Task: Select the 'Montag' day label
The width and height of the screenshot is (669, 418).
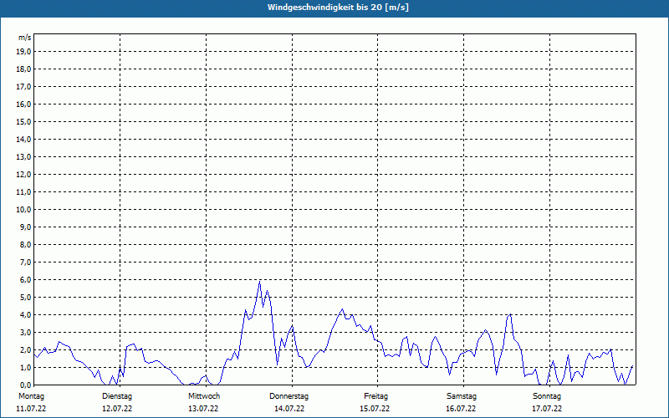Action: [x=31, y=396]
